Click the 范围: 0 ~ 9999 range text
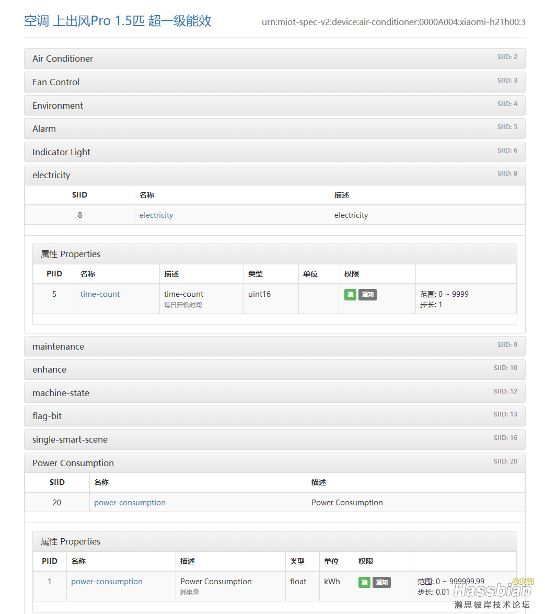The image size is (545, 614). pyautogui.click(x=444, y=294)
